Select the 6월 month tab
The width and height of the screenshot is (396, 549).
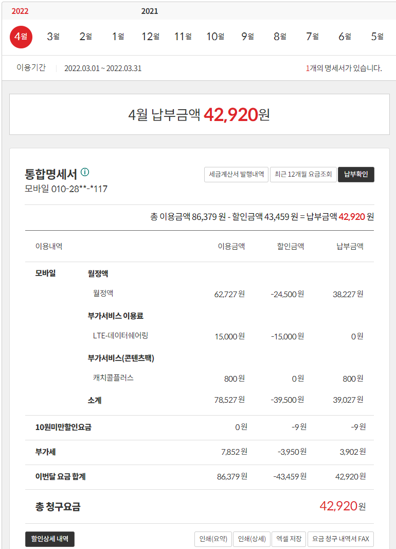coord(345,37)
